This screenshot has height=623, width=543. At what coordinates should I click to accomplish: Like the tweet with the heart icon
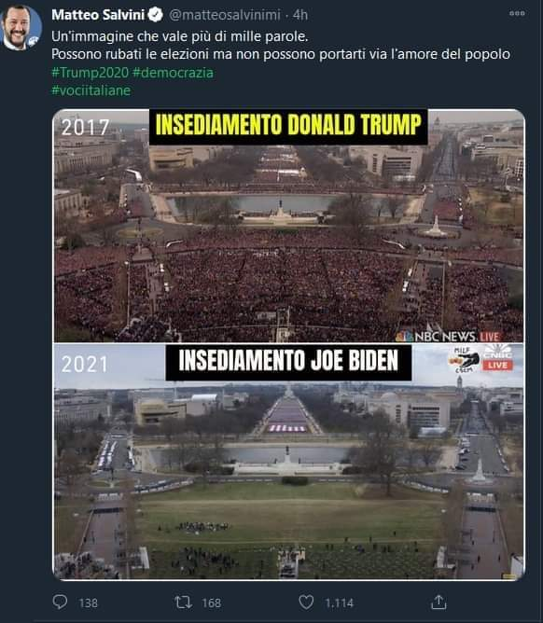[306, 602]
